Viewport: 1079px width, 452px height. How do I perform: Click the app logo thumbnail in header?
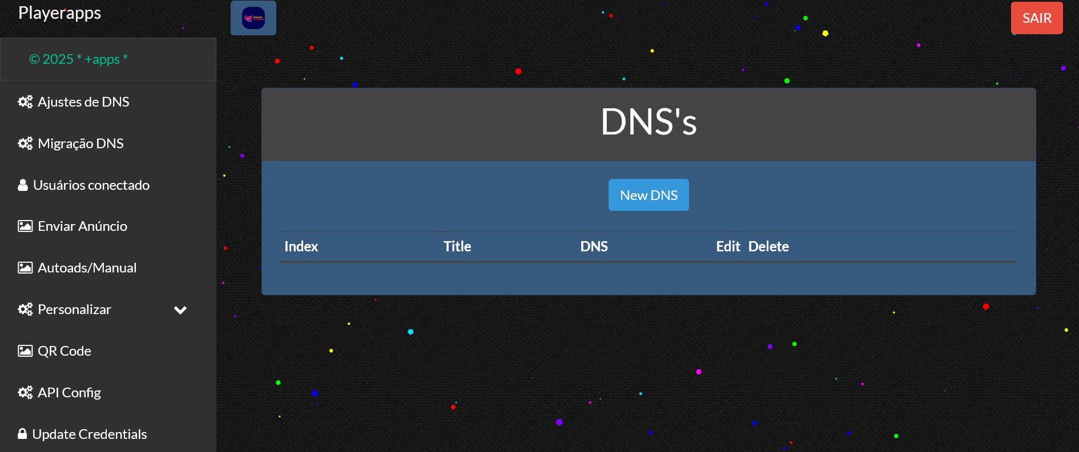coord(253,18)
